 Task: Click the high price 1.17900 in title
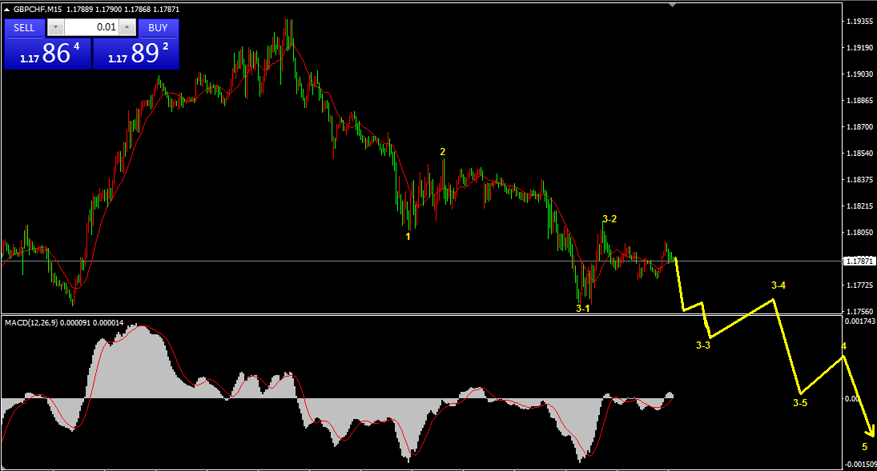point(108,10)
